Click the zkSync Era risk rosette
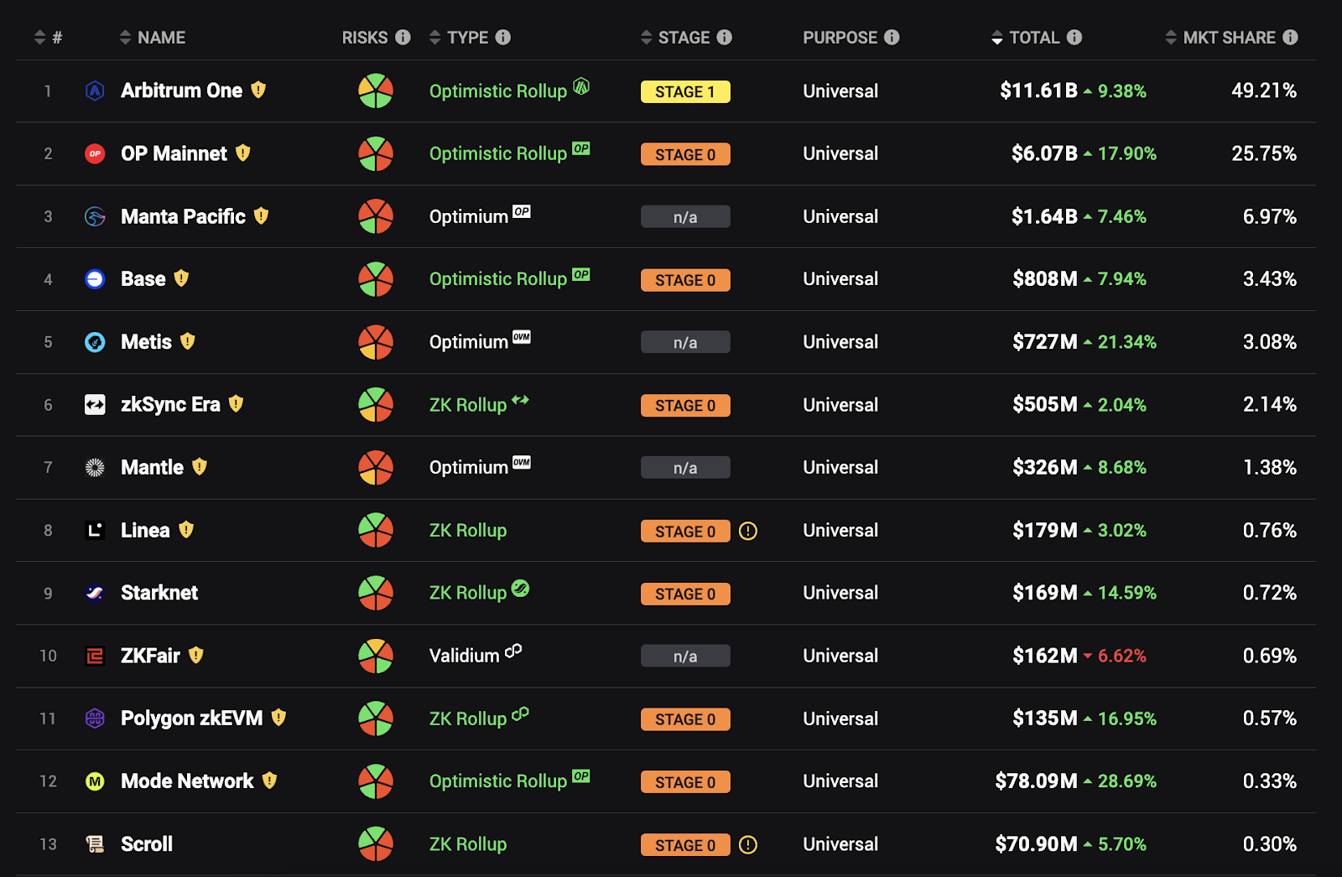 [376, 405]
